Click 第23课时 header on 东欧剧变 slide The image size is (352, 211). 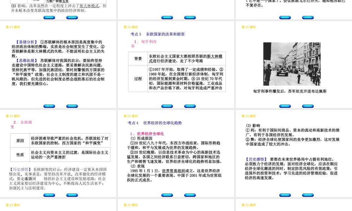pyautogui.click(x=13, y=116)
